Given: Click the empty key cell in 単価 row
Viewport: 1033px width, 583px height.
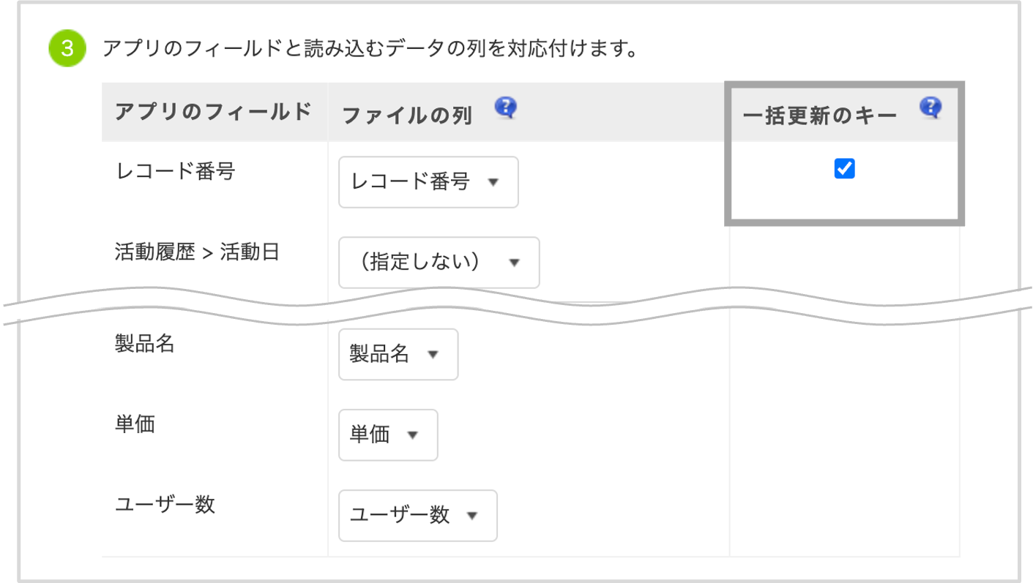Looking at the screenshot, I should [x=844, y=435].
